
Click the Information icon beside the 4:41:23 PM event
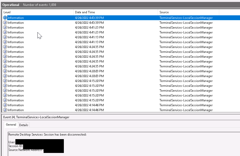click(x=5, y=27)
